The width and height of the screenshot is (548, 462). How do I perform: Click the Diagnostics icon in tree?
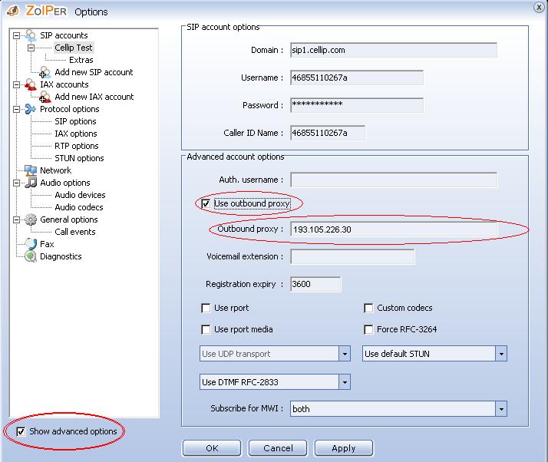tap(31, 256)
